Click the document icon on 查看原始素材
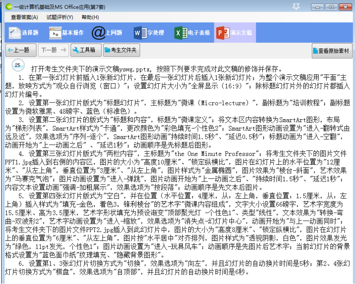355x284 pixels. pos(315,51)
